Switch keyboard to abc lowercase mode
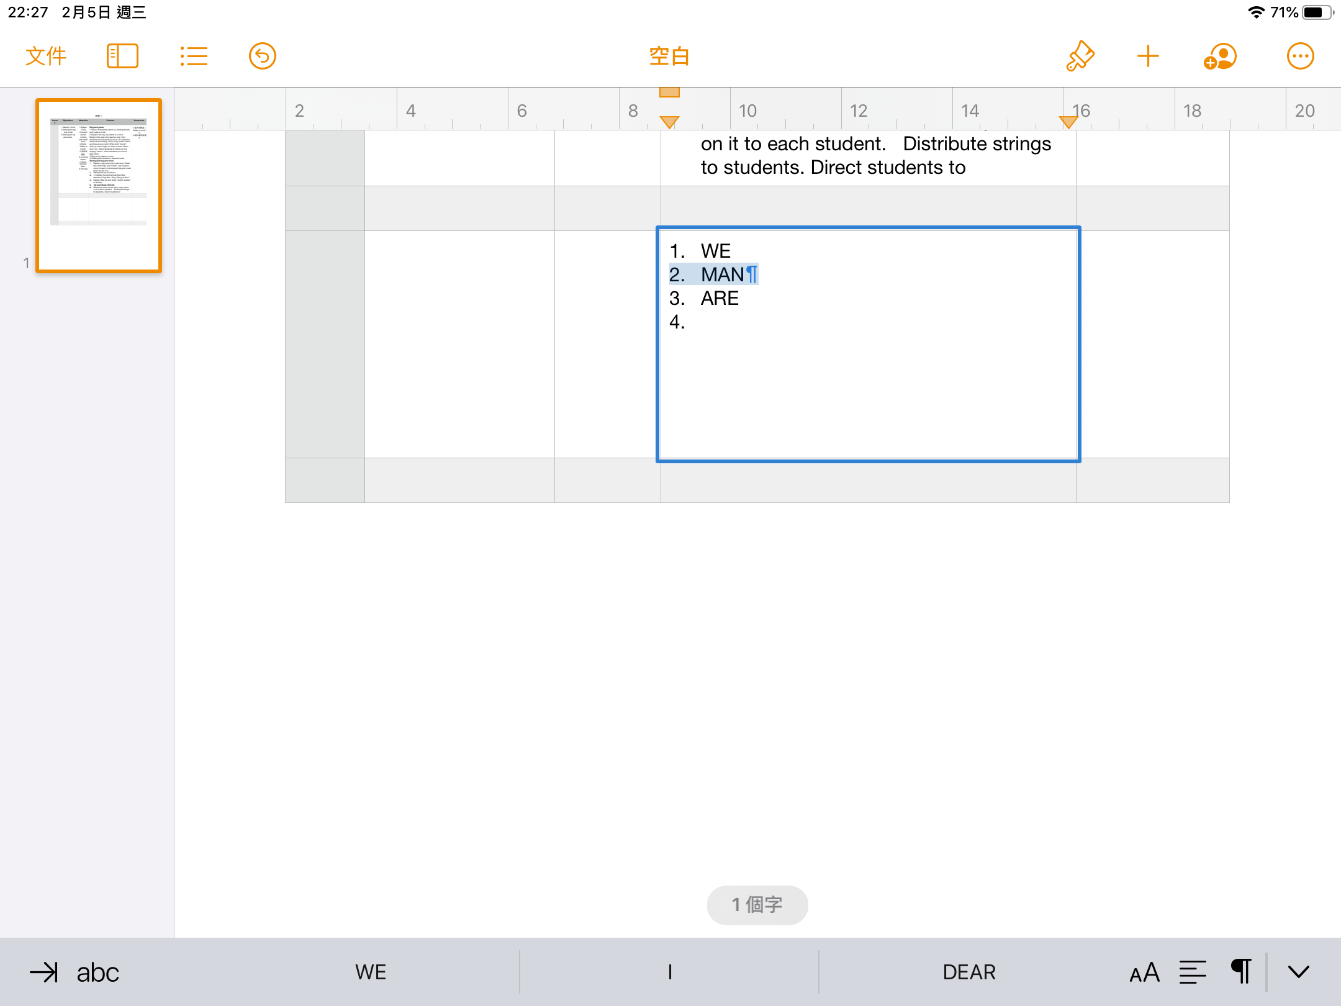The height and width of the screenshot is (1006, 1341). click(97, 972)
